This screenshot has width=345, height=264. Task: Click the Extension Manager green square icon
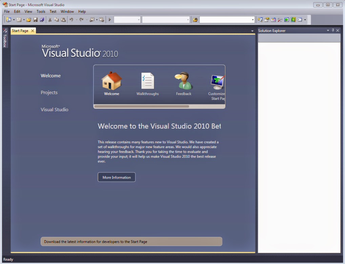pyautogui.click(x=293, y=20)
